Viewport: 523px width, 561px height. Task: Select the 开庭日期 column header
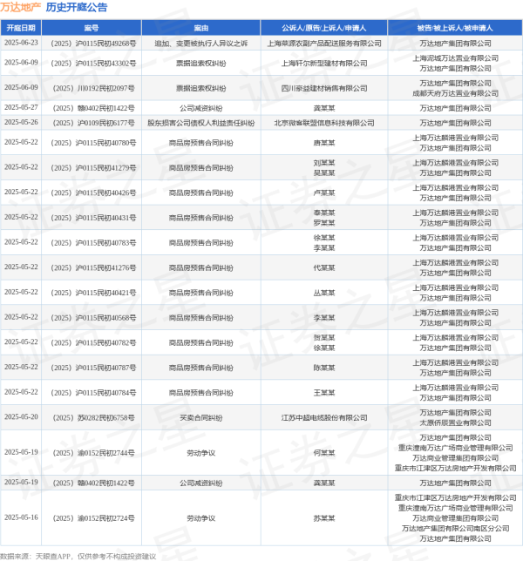pos(21,28)
